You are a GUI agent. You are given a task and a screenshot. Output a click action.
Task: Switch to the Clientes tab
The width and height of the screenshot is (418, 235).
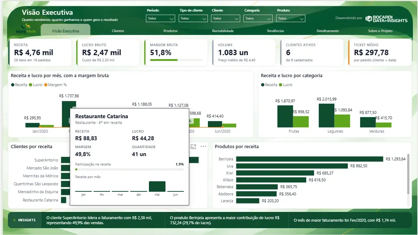point(118,31)
